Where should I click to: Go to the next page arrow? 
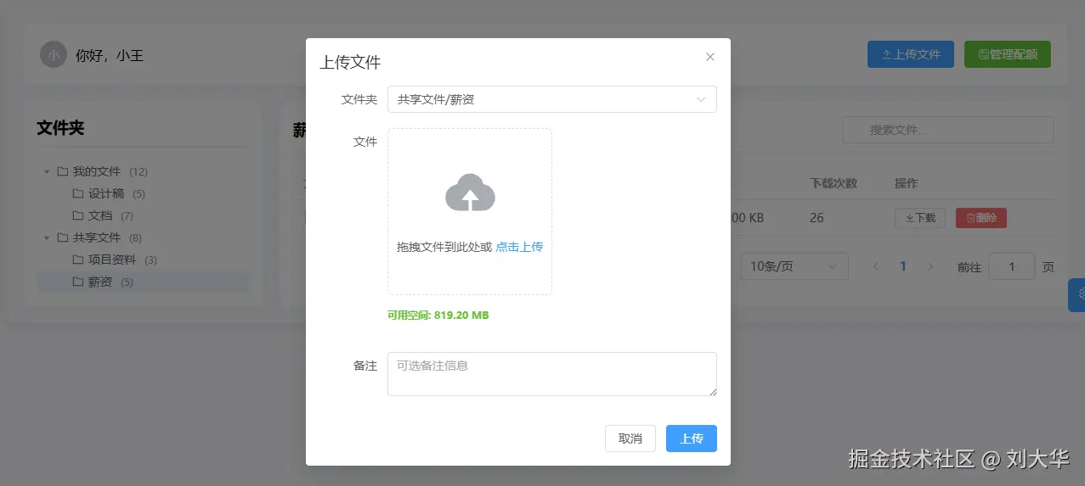(930, 266)
